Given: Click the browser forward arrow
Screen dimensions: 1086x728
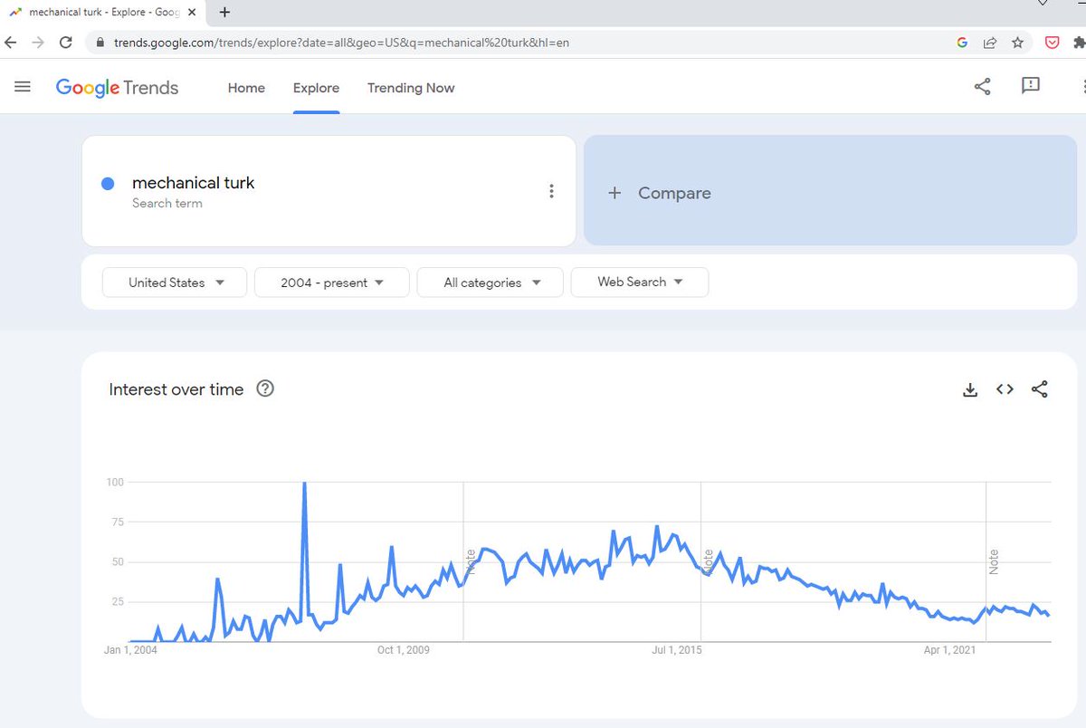Looking at the screenshot, I should [38, 42].
